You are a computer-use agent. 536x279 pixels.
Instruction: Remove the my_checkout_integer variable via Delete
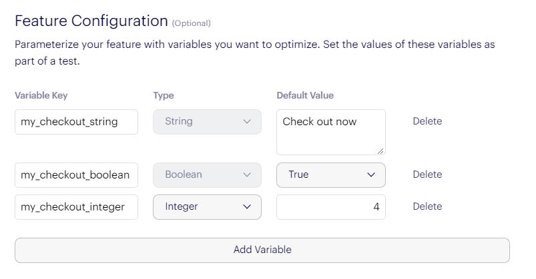tap(427, 206)
